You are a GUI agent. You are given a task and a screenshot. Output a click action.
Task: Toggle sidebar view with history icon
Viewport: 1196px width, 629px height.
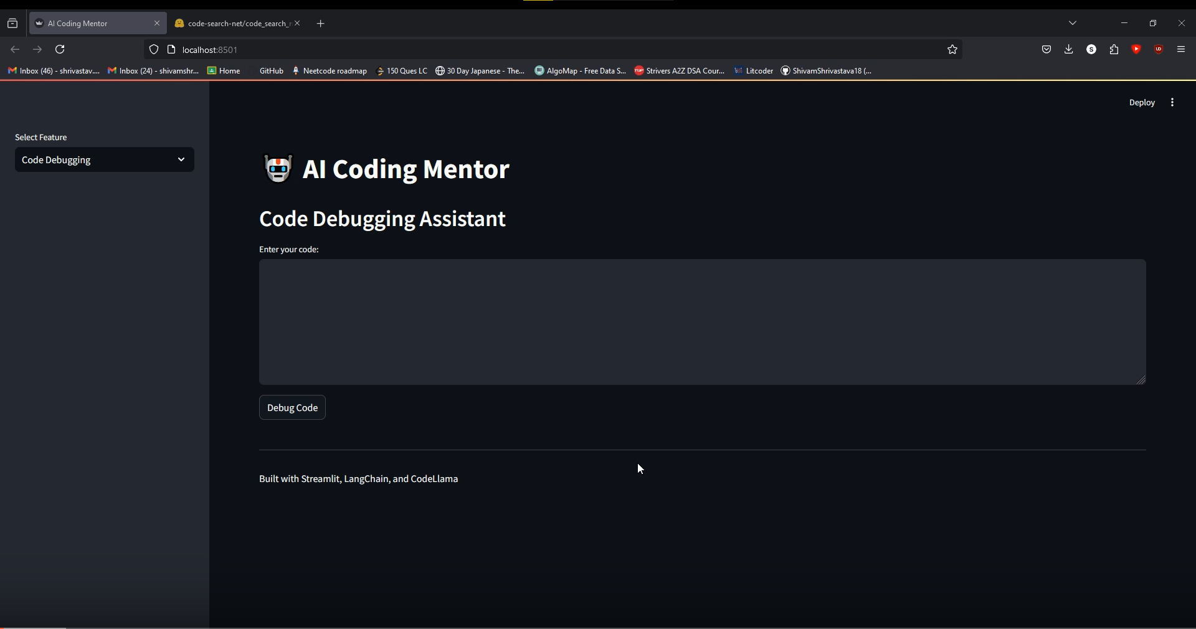[x=12, y=23]
